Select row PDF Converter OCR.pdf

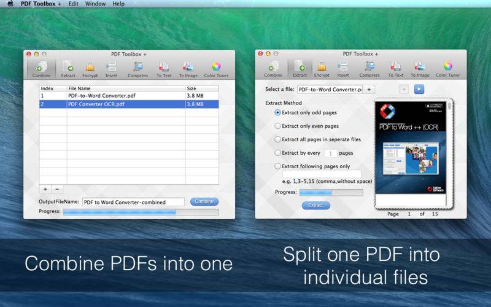[129, 104]
